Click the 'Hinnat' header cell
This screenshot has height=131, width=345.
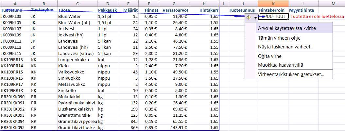149,10
